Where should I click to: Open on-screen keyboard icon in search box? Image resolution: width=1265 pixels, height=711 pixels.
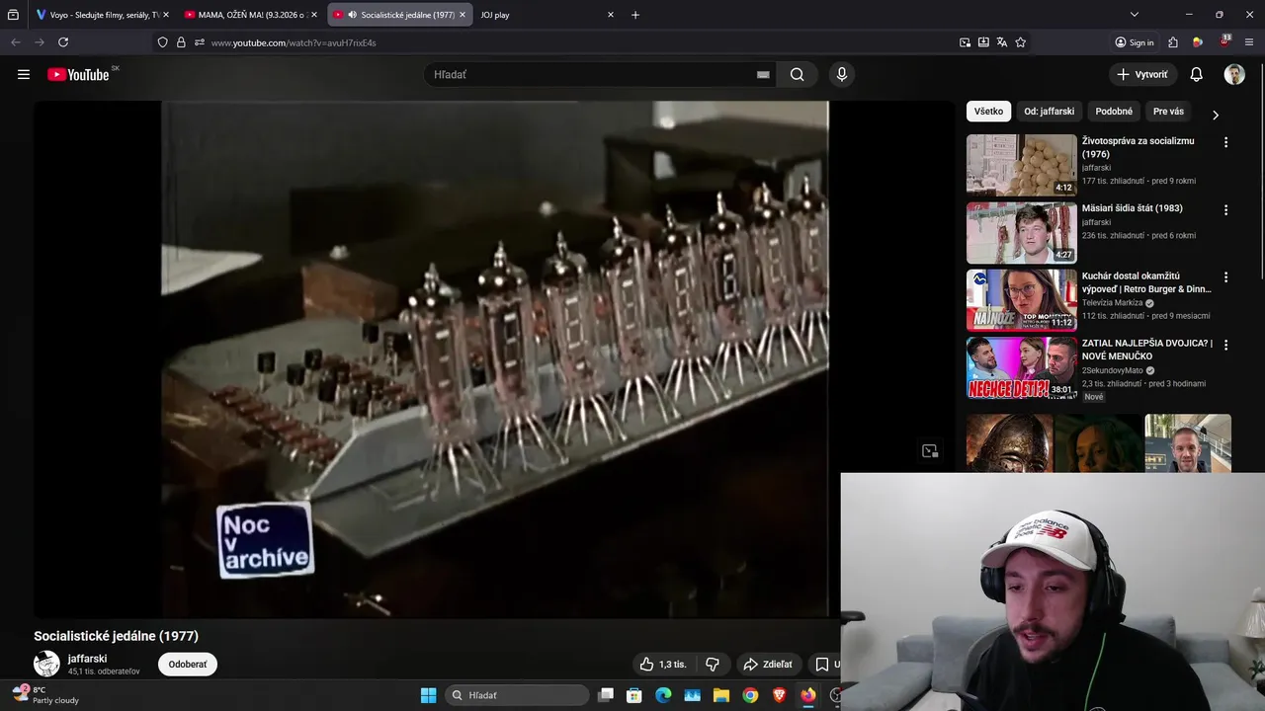pos(763,74)
